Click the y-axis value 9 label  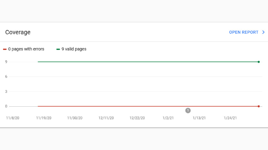[x=6, y=62]
